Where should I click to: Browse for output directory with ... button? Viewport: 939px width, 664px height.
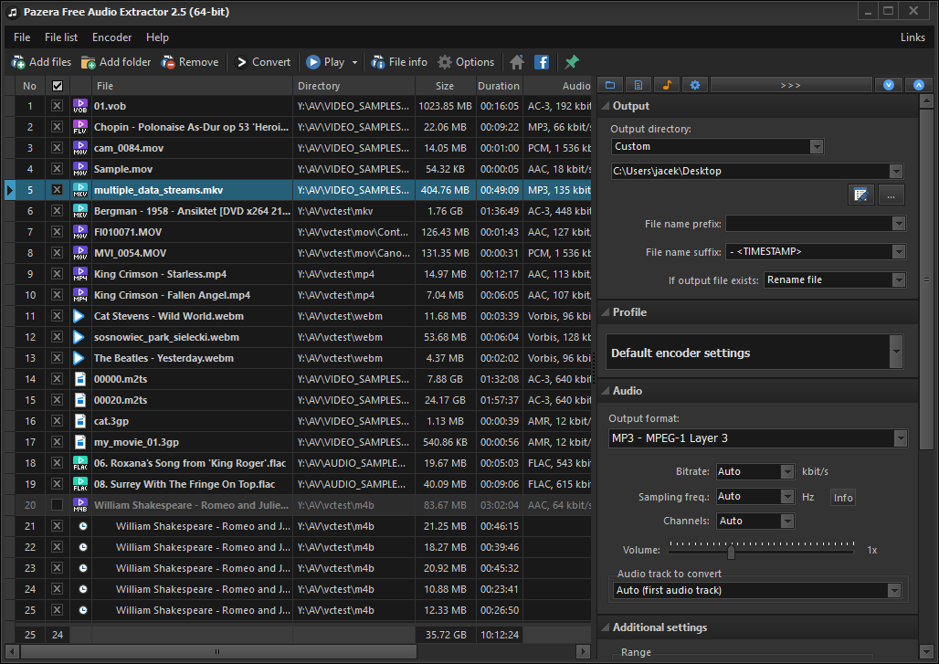click(892, 195)
